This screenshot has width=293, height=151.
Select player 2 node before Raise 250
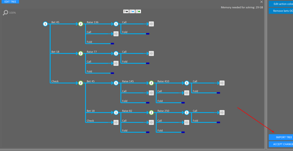152,113
